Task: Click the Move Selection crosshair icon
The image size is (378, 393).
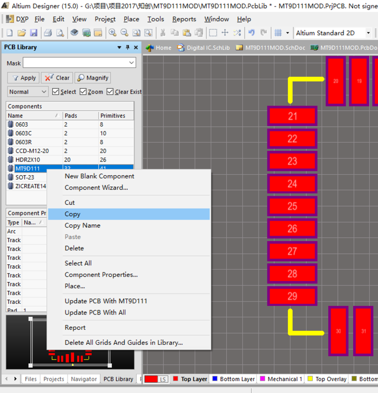Action: [x=225, y=33]
